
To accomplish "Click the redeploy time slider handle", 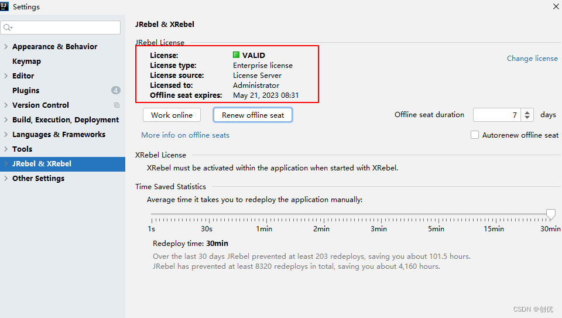I will coord(551,214).
